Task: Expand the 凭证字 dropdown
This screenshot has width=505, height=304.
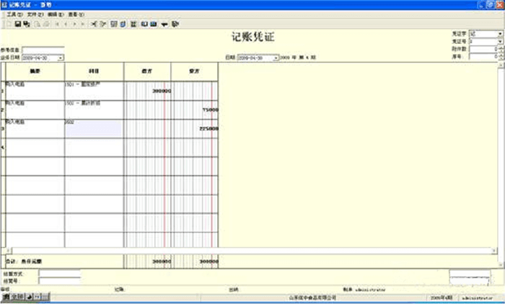Action: pyautogui.click(x=499, y=34)
